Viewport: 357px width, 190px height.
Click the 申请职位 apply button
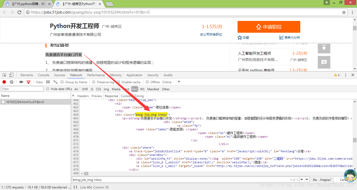pyautogui.click(x=269, y=27)
